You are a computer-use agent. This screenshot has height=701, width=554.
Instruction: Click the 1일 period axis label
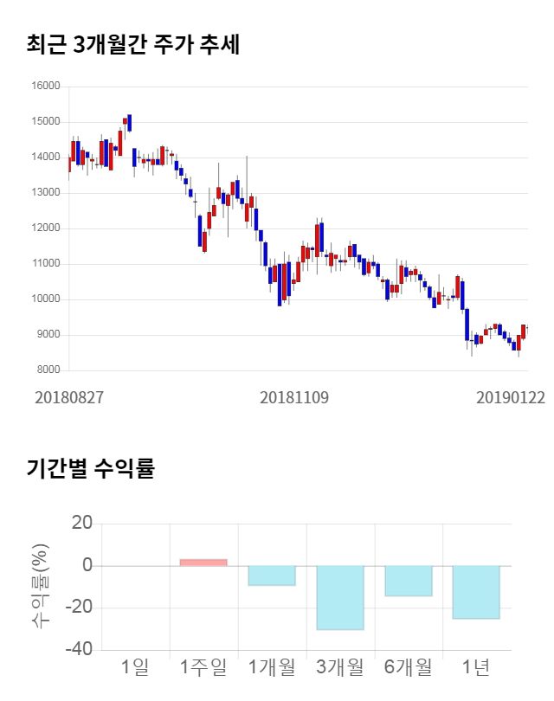pos(135,666)
